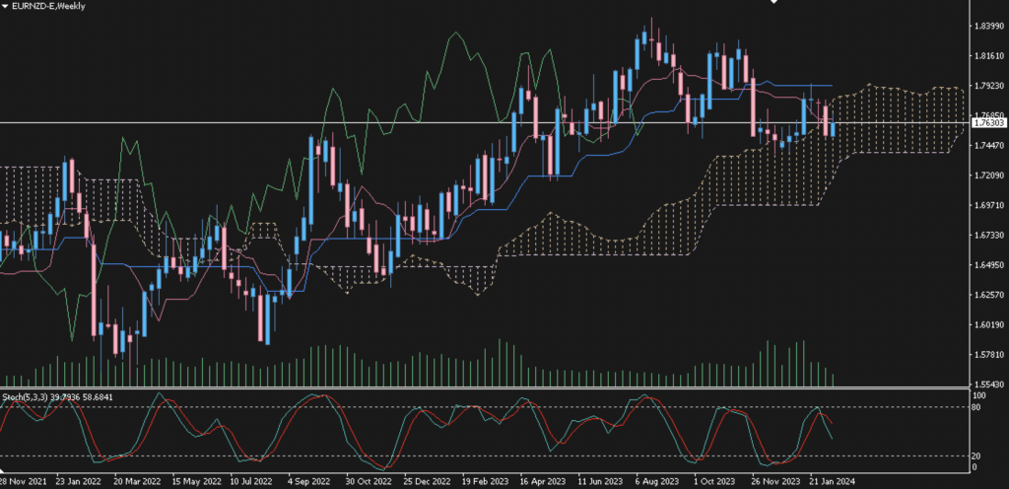
Task: Click the 30 Oct 2022 date label
Action: 369,481
